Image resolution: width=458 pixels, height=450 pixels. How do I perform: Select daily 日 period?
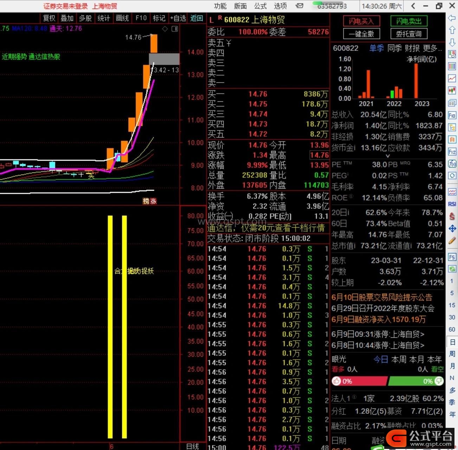pos(452,342)
